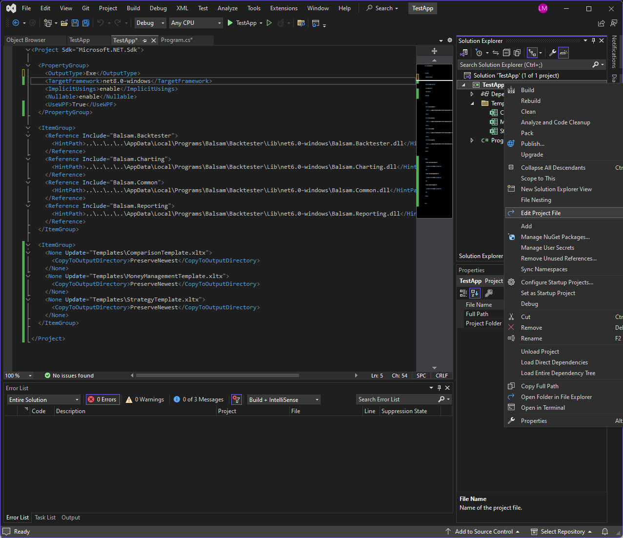Toggle Alphabetical sort in Properties panel
This screenshot has height=538, width=623.
475,293
